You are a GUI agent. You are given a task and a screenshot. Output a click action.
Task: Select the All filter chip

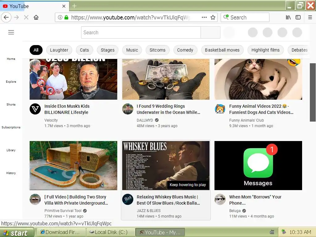(36, 50)
